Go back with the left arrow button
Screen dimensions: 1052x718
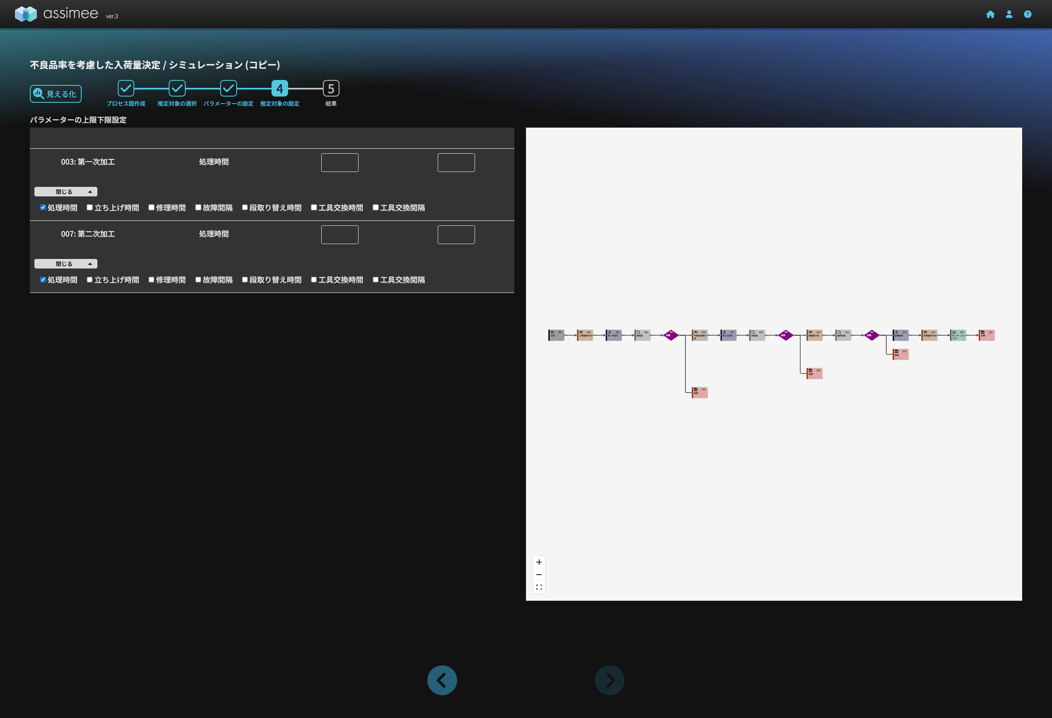tap(442, 680)
